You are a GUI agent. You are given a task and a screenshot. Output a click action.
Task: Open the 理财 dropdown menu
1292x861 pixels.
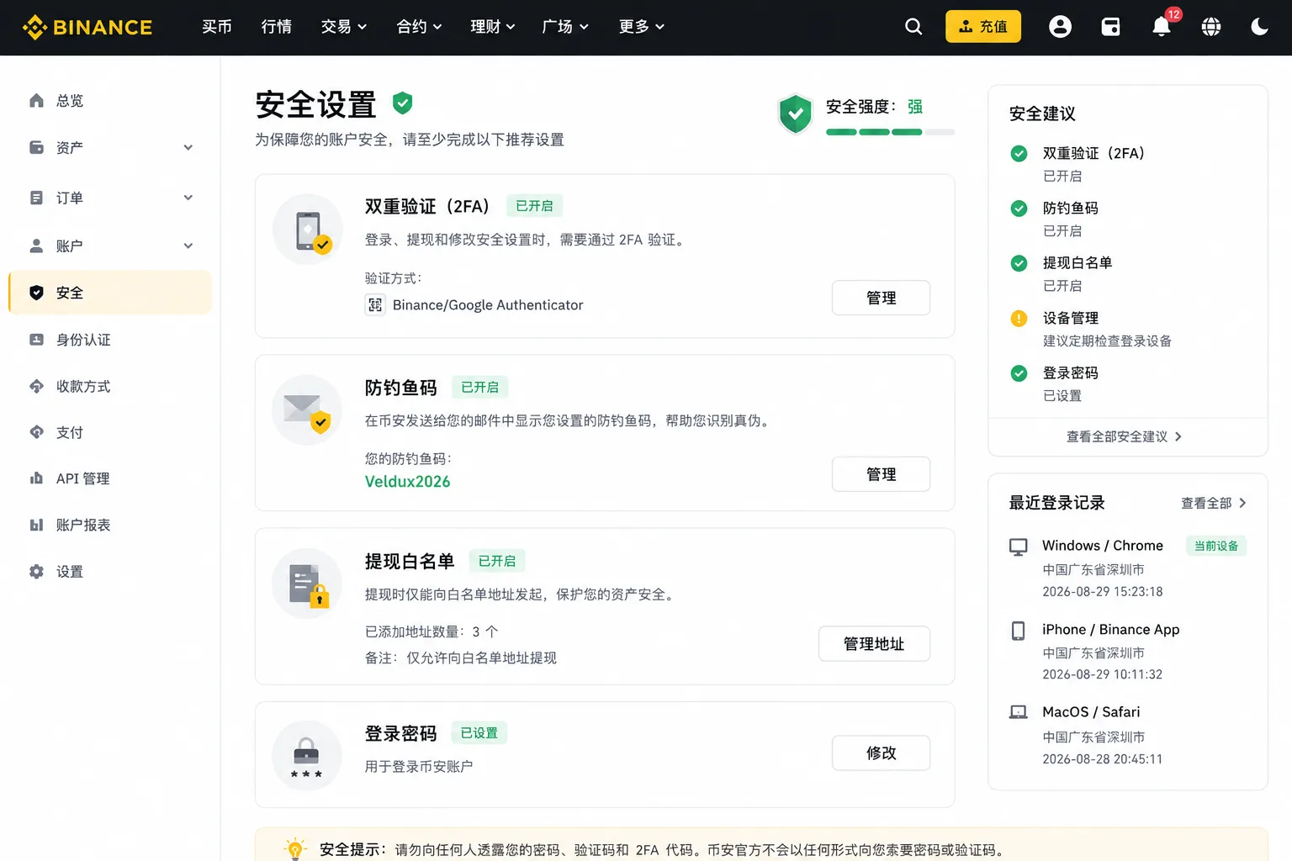point(493,27)
